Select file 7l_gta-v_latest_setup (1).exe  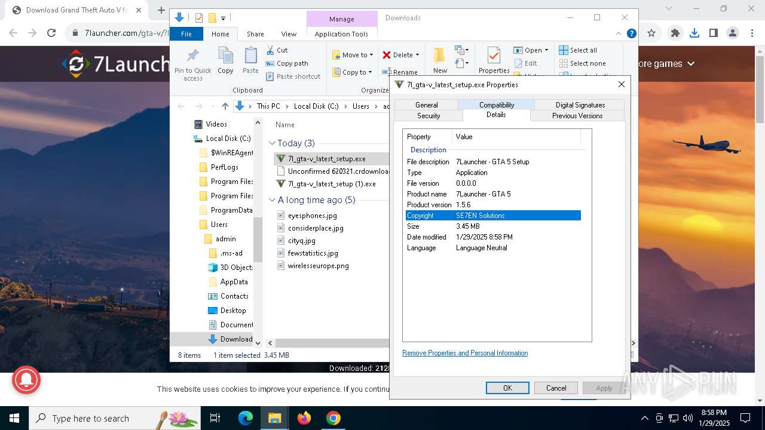click(332, 184)
